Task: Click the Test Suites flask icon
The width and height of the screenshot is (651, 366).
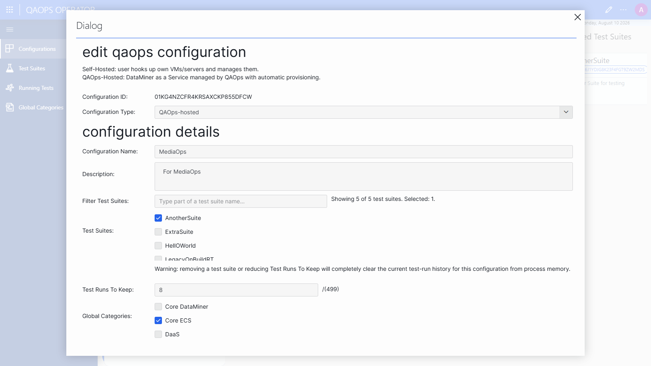Action: tap(10, 68)
